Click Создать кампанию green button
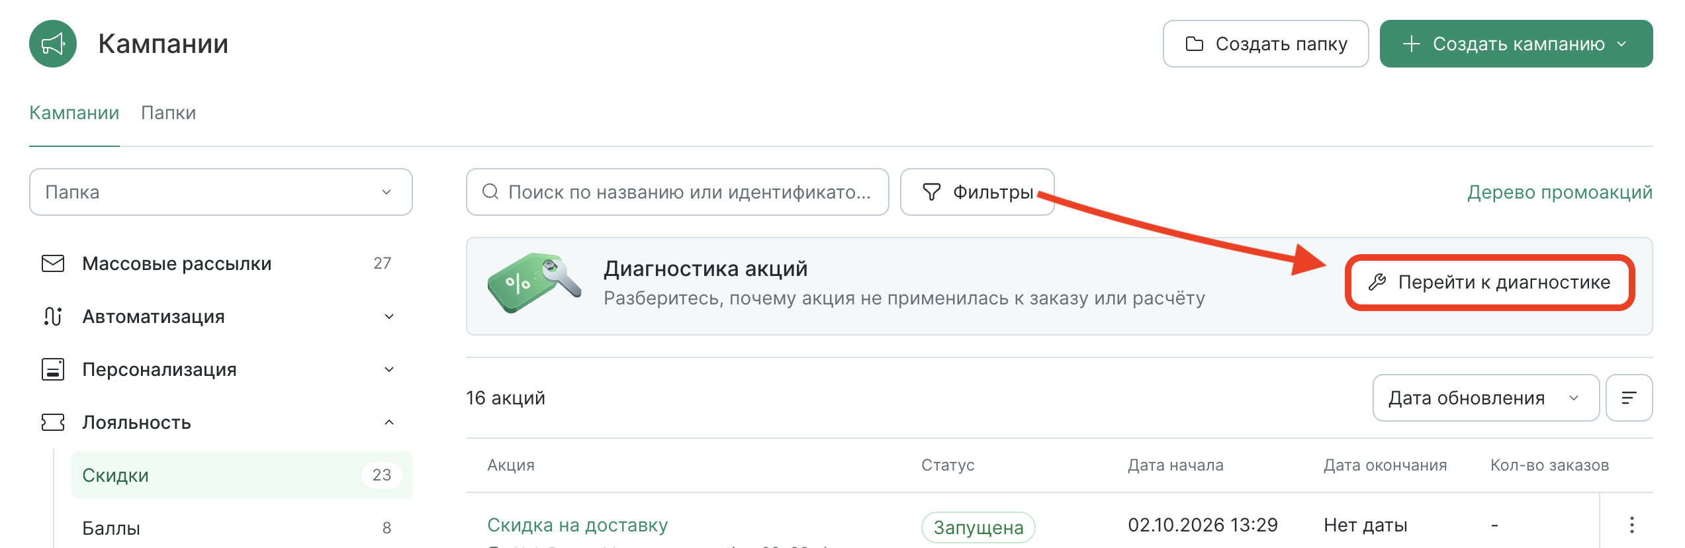Image resolution: width=1685 pixels, height=548 pixels. click(x=1516, y=44)
